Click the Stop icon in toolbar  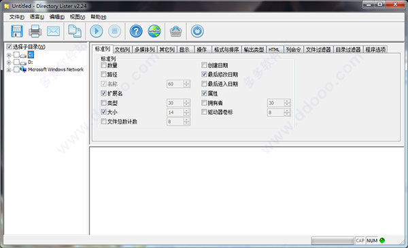114,31
